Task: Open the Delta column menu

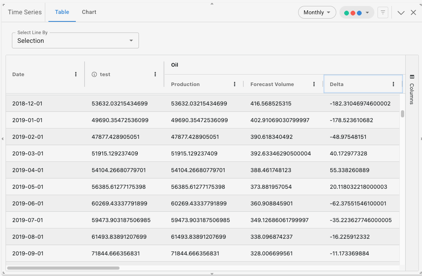Action: 393,84
